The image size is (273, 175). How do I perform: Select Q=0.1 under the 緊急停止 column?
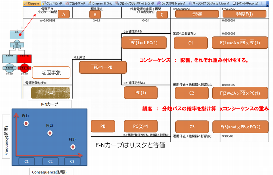pyautogui.click(x=96, y=20)
